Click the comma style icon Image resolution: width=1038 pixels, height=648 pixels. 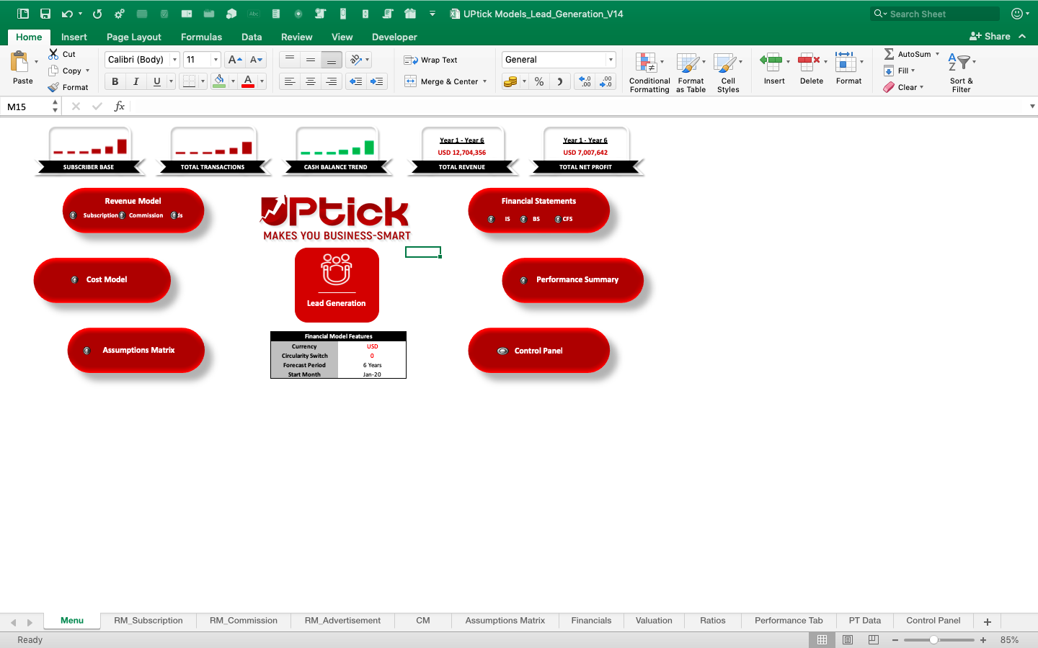560,81
